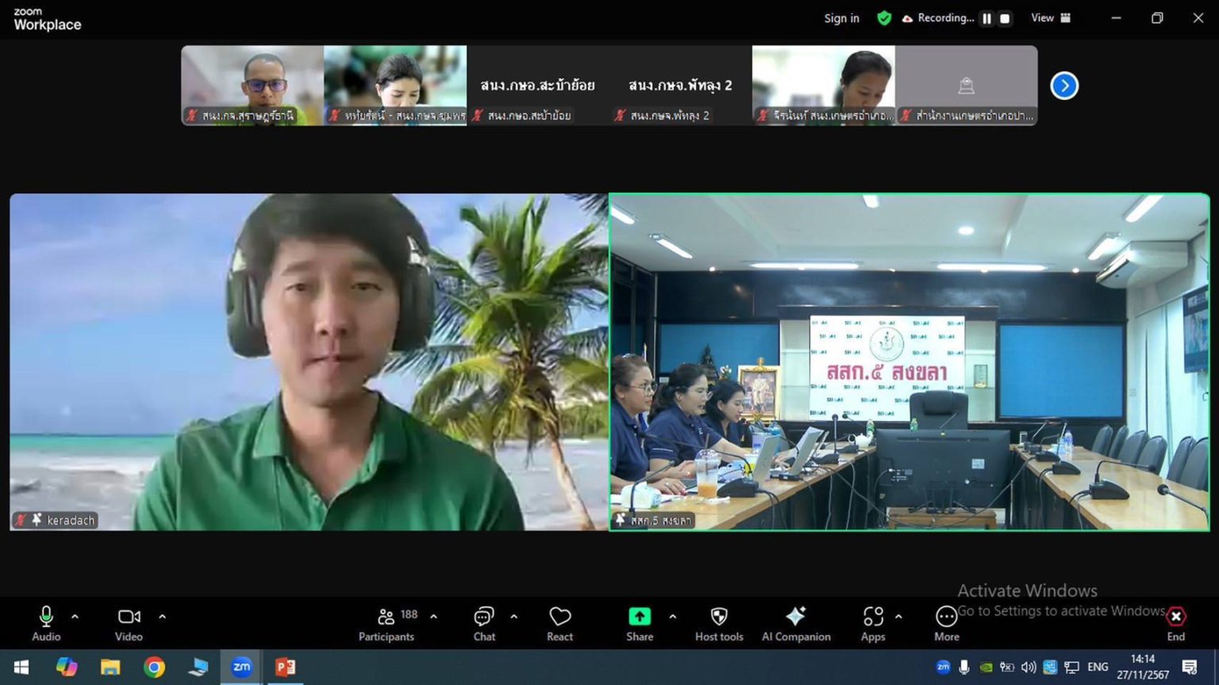The width and height of the screenshot is (1219, 685).
Task: Start screen Share
Action: click(x=640, y=623)
